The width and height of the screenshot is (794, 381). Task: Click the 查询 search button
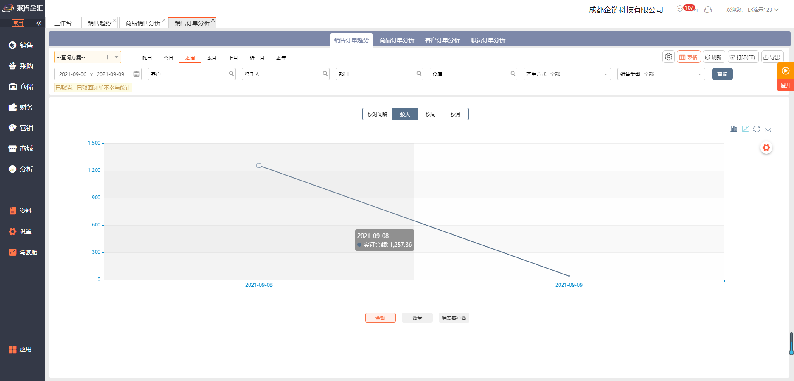pos(722,74)
